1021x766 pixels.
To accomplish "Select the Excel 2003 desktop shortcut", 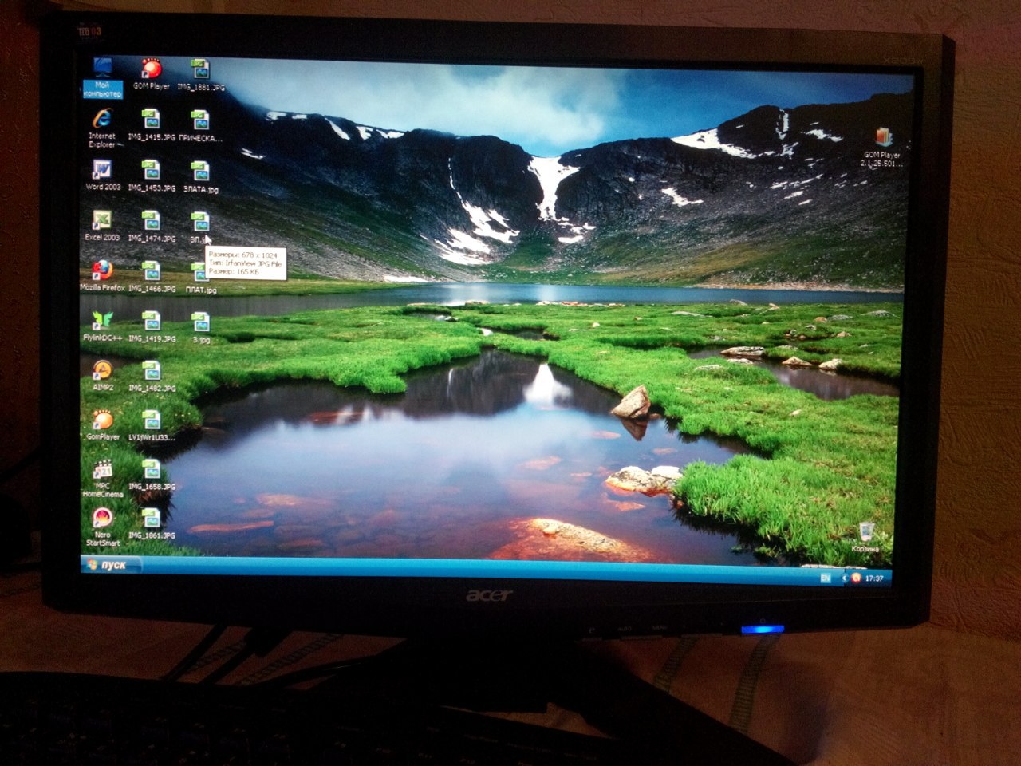I will point(102,221).
